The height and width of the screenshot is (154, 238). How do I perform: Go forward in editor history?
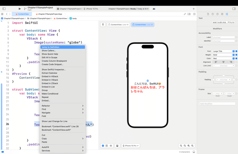(x=10, y=14)
